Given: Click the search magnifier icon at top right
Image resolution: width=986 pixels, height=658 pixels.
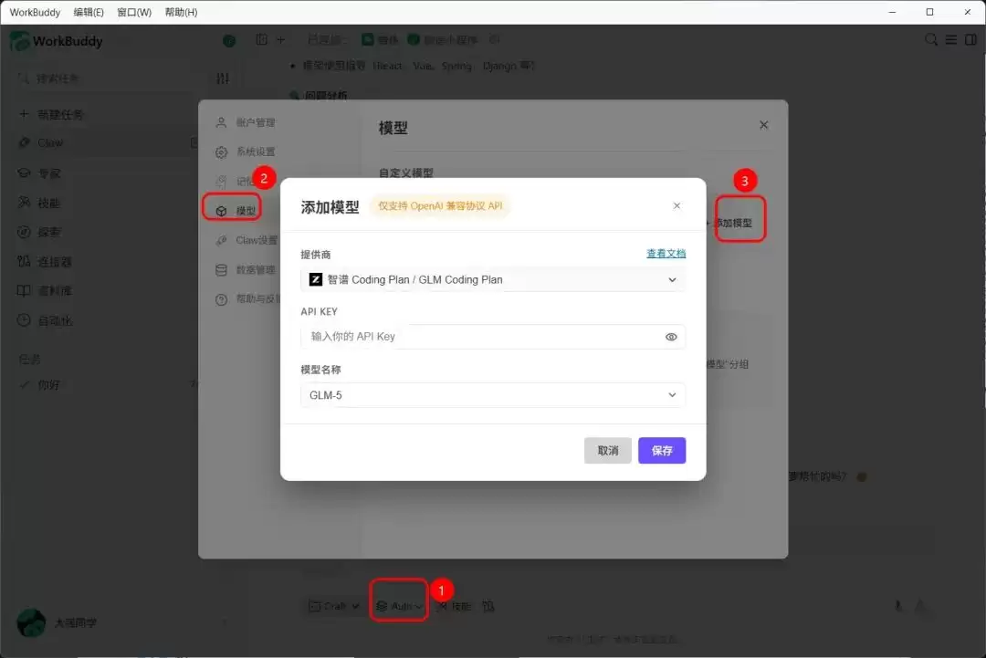Looking at the screenshot, I should [931, 39].
